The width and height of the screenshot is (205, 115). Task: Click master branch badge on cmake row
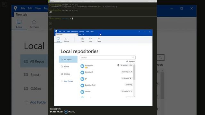125,91
